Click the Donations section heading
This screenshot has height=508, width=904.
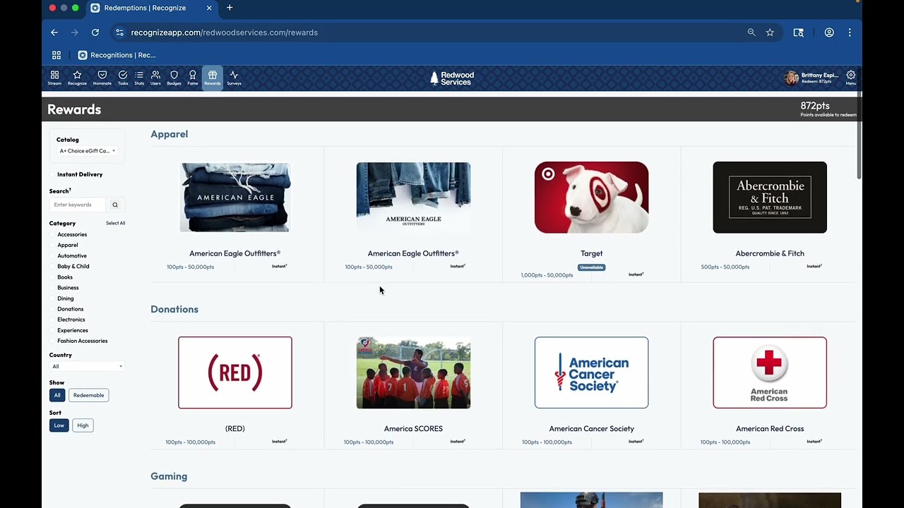point(174,309)
